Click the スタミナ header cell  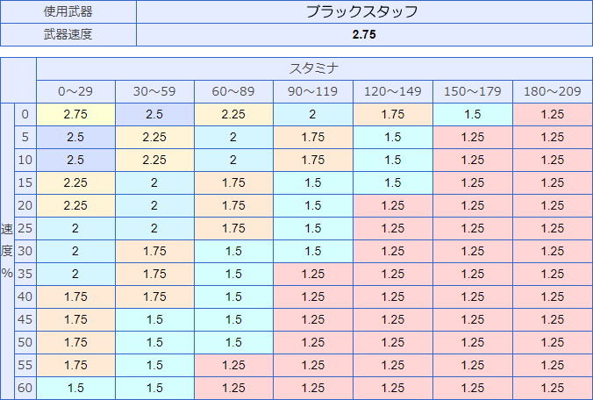[314, 68]
